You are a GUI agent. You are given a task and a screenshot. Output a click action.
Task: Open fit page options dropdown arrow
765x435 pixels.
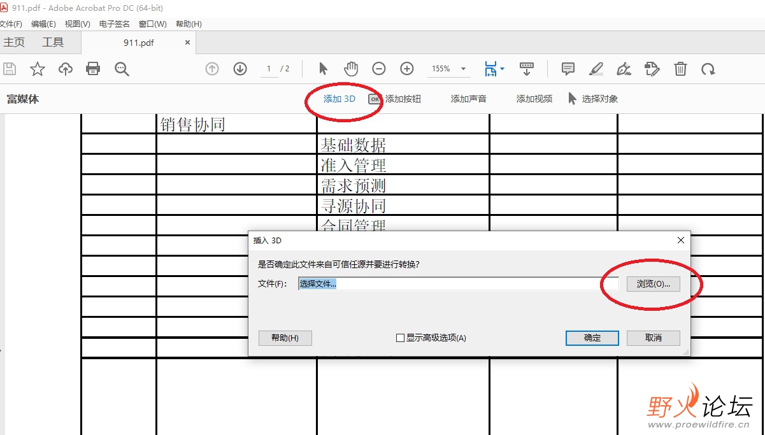click(502, 69)
